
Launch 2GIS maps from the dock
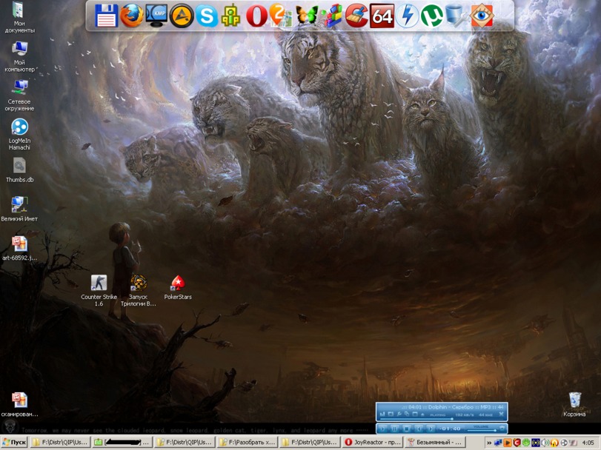pyautogui.click(x=281, y=16)
